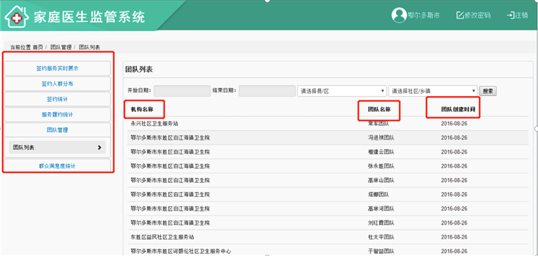The image size is (538, 256).
Task: Click the 家庭医生监管系统 title text
Action: coord(89,17)
